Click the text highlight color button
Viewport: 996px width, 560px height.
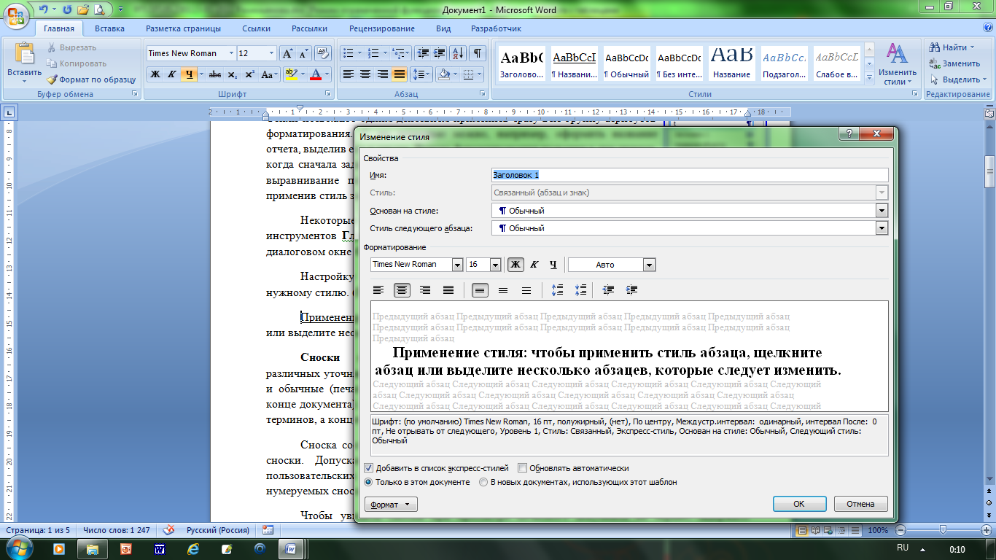[290, 74]
